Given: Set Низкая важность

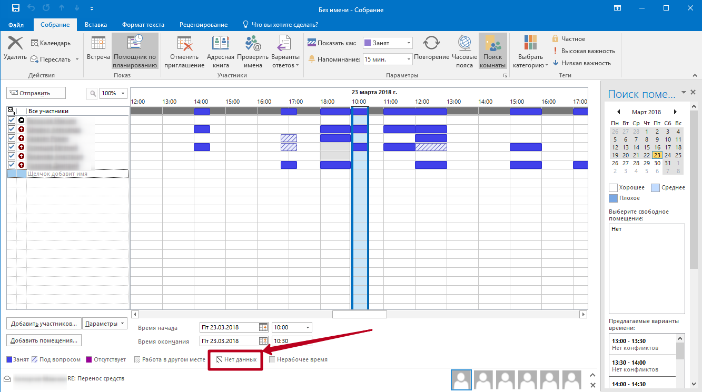Looking at the screenshot, I should point(581,63).
